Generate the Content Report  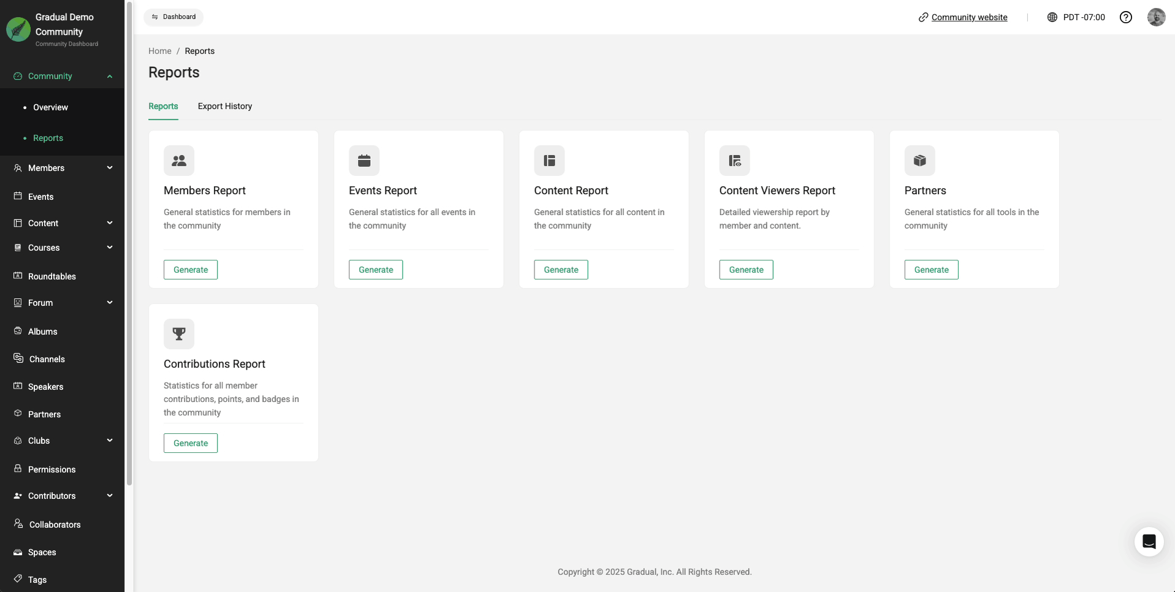[561, 270]
